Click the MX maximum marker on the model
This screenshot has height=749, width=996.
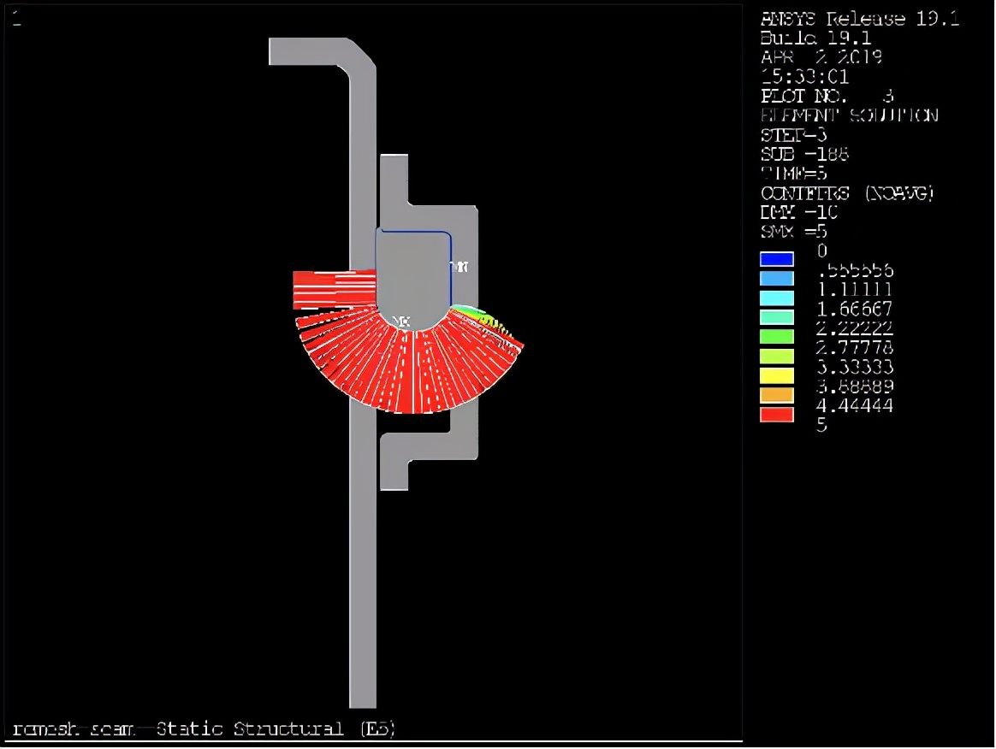click(401, 321)
